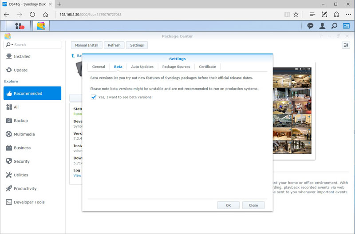
Task: Open a new browser tab
Action: point(59,4)
